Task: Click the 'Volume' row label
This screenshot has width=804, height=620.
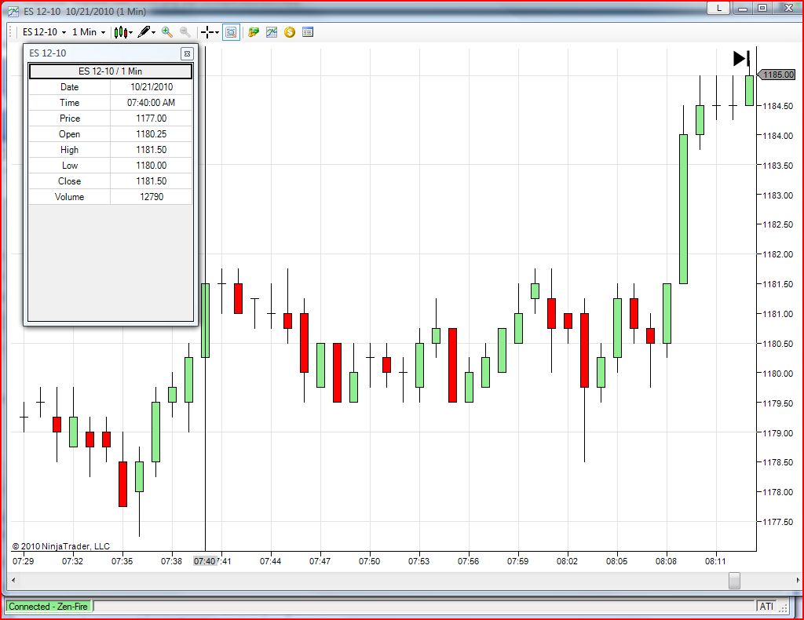Action: (69, 197)
